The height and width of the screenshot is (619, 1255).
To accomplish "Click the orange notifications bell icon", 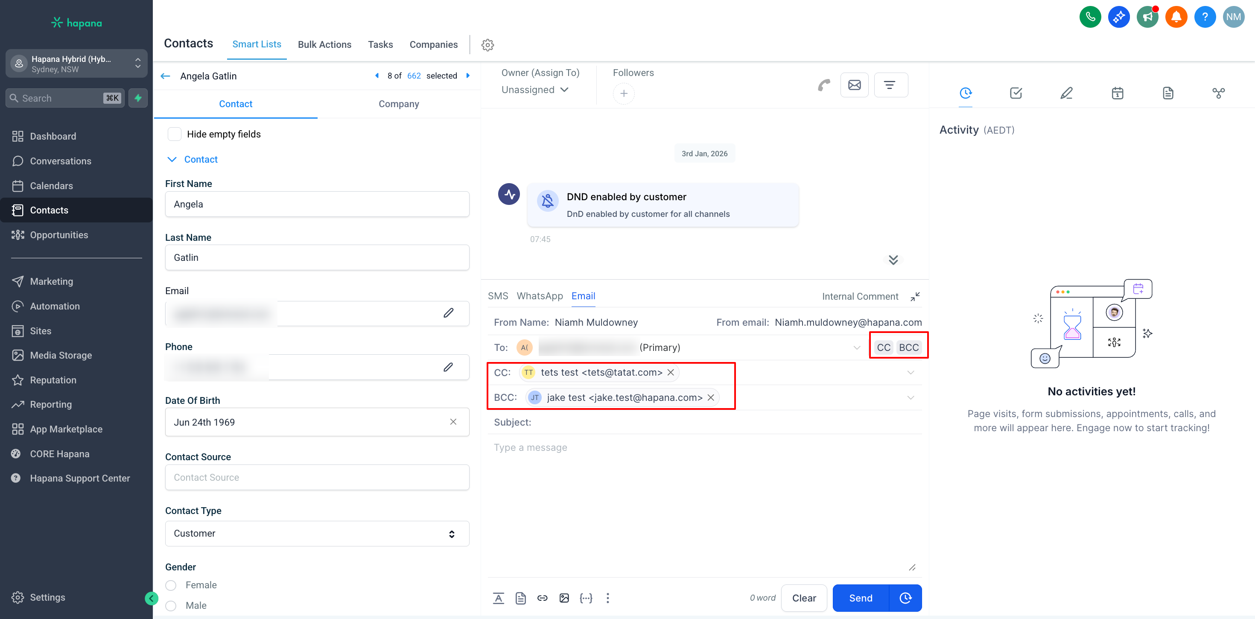I will coord(1176,17).
